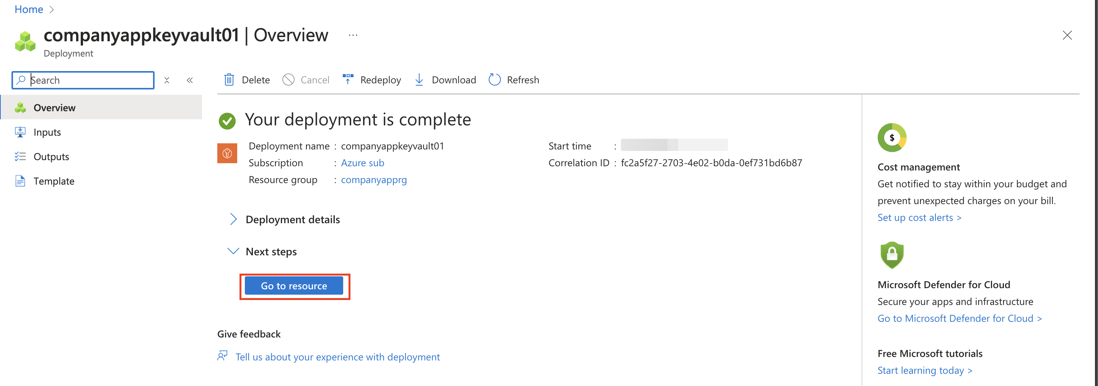Click the Give feedback heading
Image resolution: width=1098 pixels, height=386 pixels.
249,334
